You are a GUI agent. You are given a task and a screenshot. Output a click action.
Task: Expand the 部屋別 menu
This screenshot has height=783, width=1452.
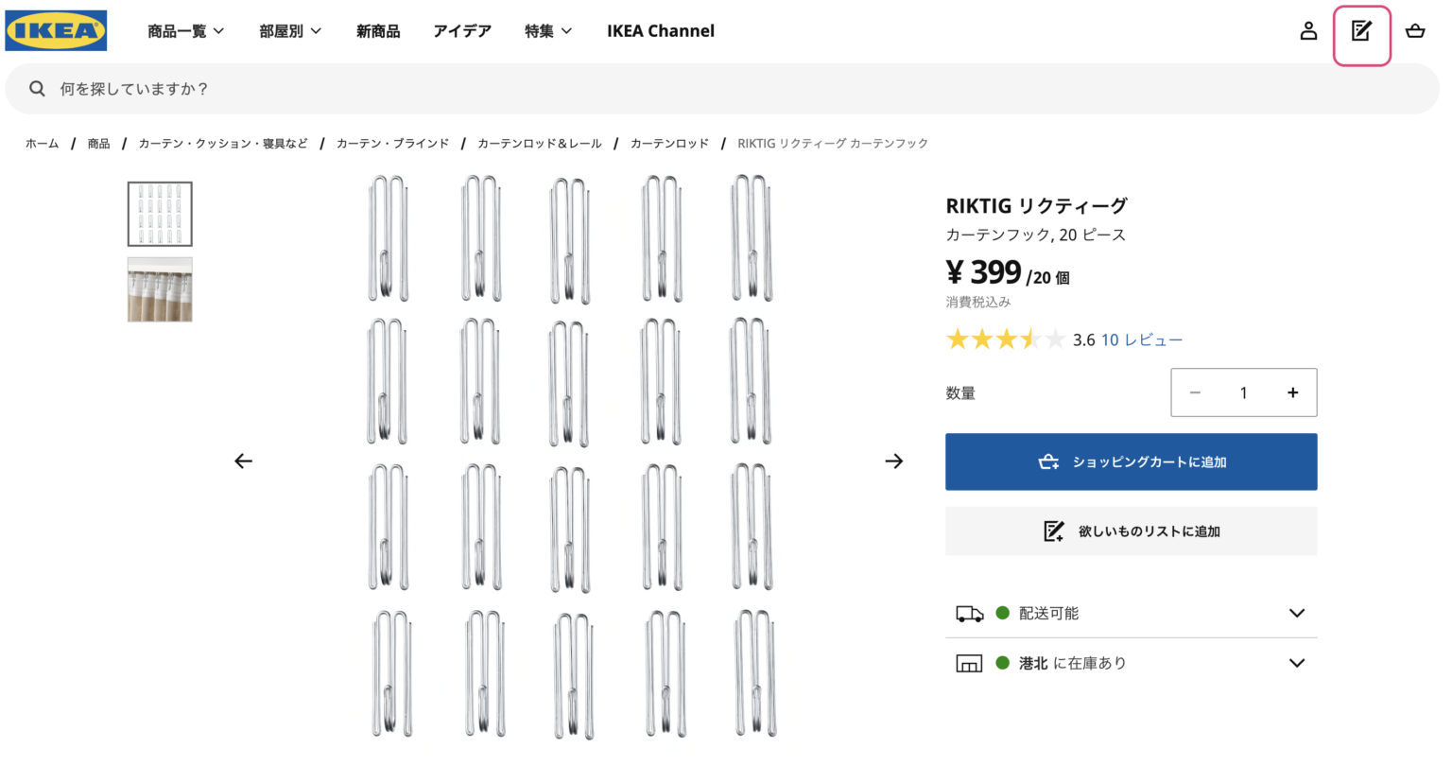tap(290, 31)
